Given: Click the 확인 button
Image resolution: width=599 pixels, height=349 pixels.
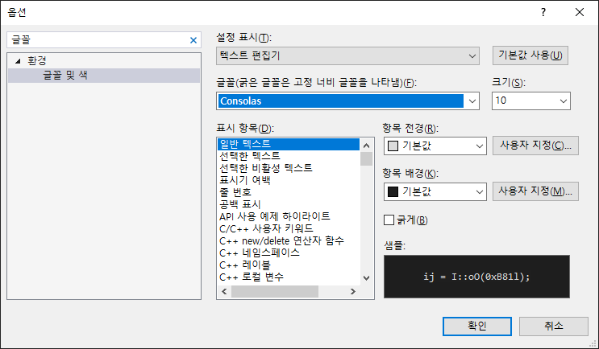Looking at the screenshot, I should (x=477, y=326).
